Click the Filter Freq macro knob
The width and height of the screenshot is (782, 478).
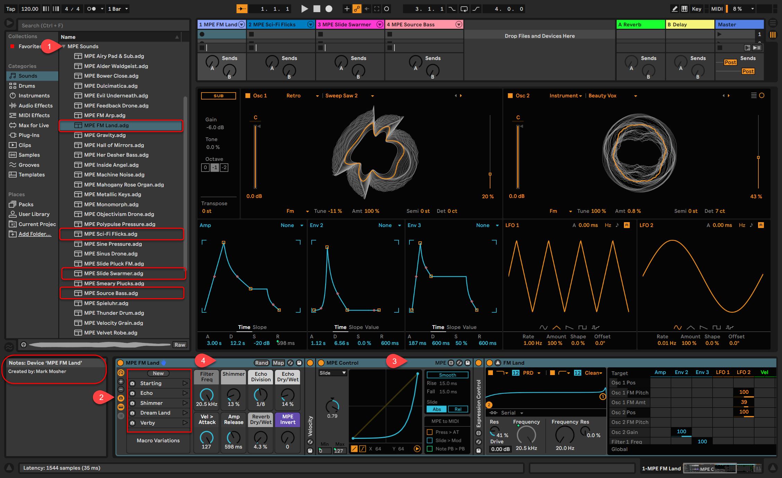(207, 395)
